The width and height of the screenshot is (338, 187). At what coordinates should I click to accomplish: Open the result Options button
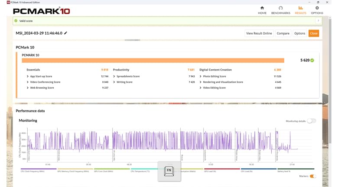[x=299, y=33]
